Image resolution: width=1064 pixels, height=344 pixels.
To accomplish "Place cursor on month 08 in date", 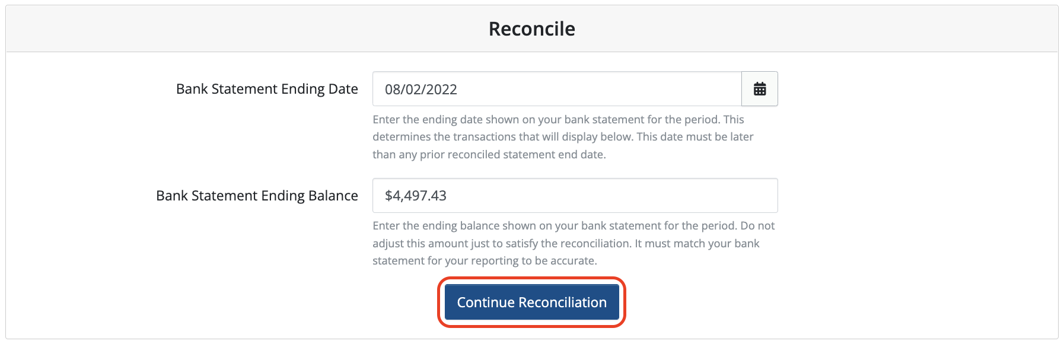I will pyautogui.click(x=392, y=90).
